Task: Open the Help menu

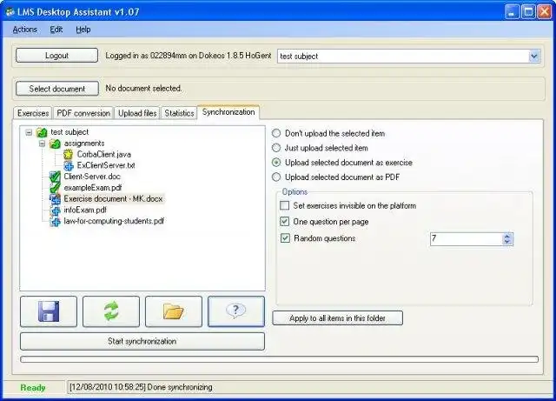Action: pos(83,30)
